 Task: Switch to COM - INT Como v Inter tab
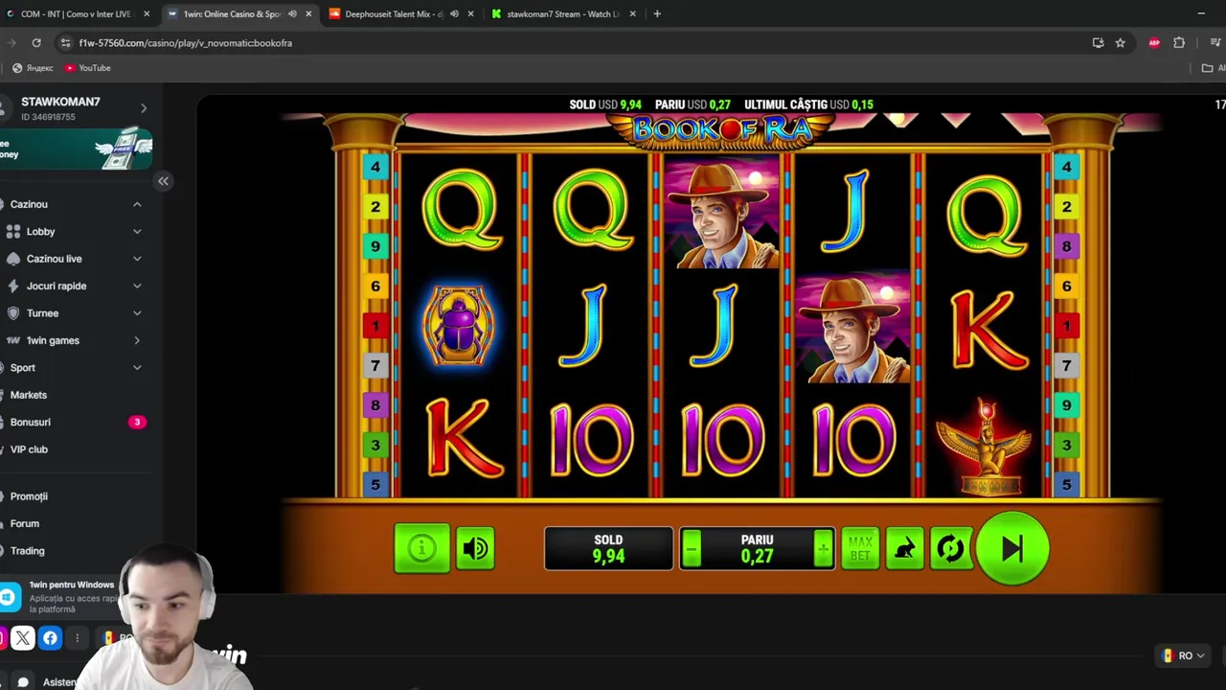(75, 13)
